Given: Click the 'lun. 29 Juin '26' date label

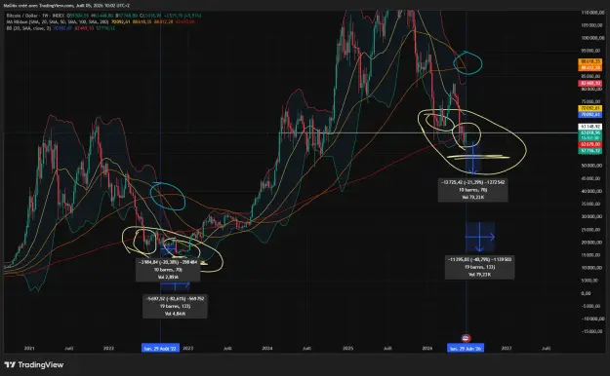Looking at the screenshot, I should tap(466, 348).
